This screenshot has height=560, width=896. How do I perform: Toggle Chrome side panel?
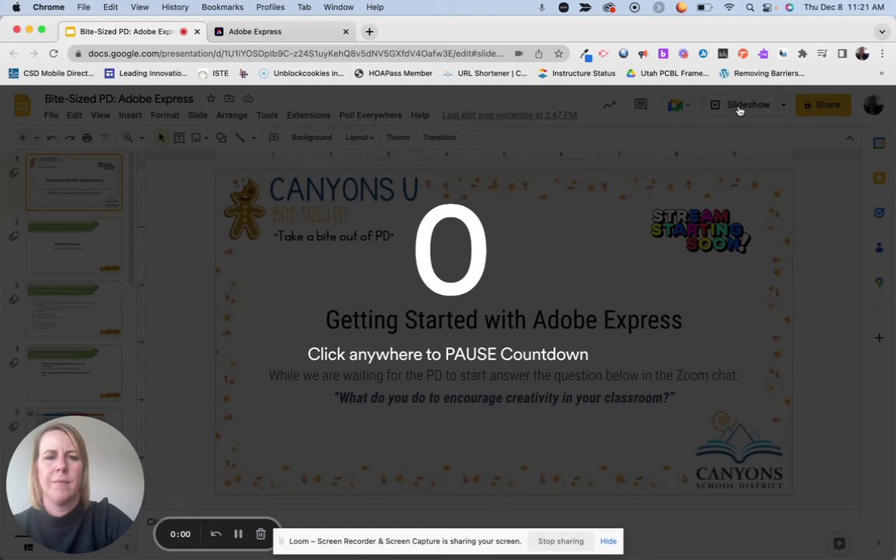click(842, 54)
